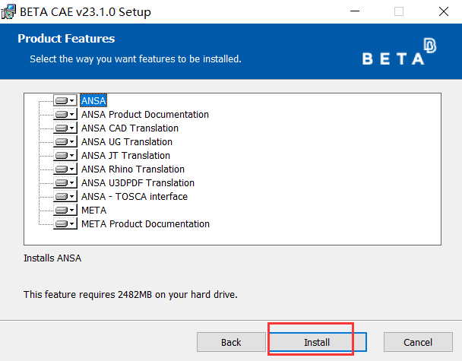This screenshot has width=462, height=361.
Task: Close the BETA CAE Setup window
Action: tap(444, 11)
